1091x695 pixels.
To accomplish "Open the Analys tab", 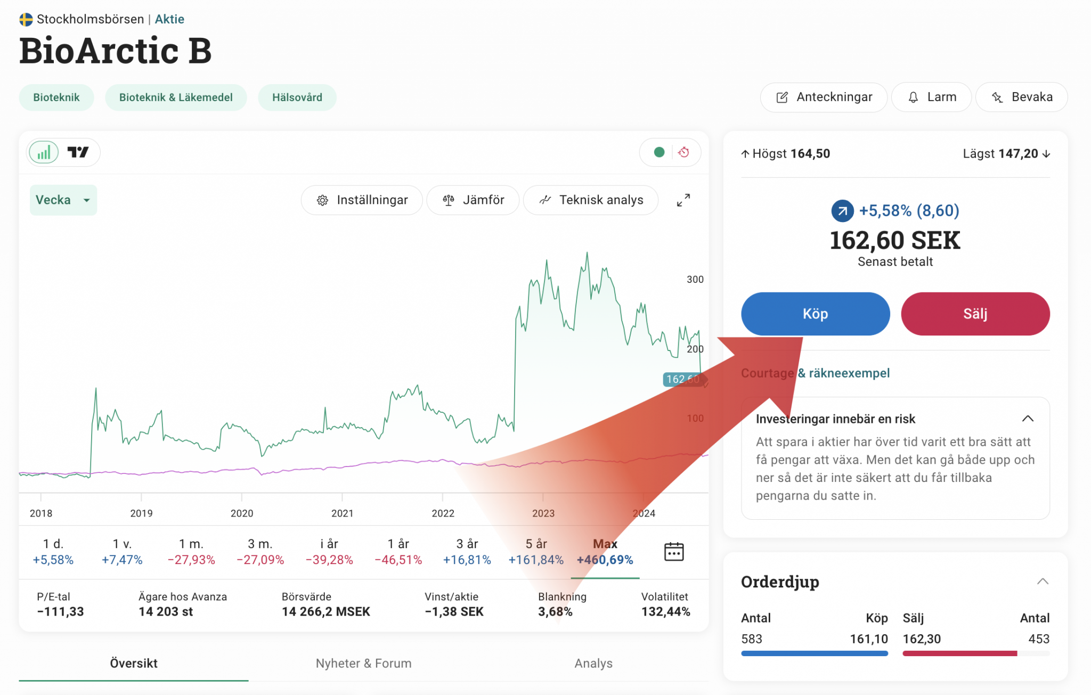I will [593, 664].
